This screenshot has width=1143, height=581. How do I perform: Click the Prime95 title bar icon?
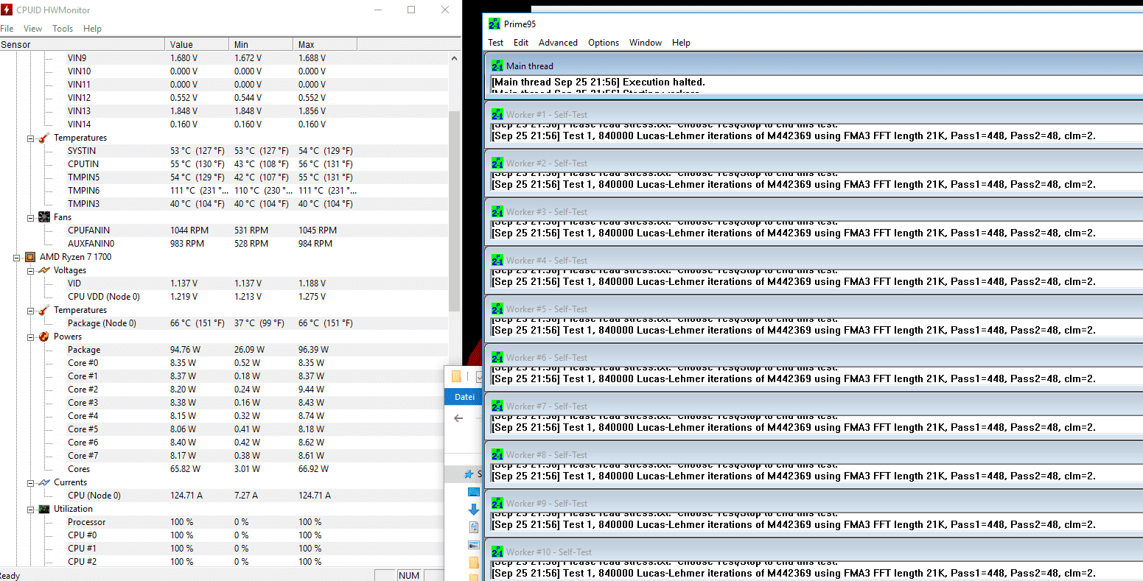tap(494, 24)
